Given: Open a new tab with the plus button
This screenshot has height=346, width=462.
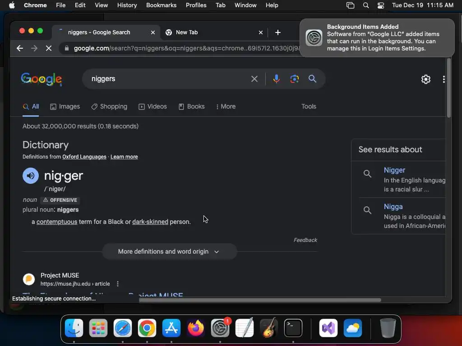Looking at the screenshot, I should pyautogui.click(x=277, y=32).
